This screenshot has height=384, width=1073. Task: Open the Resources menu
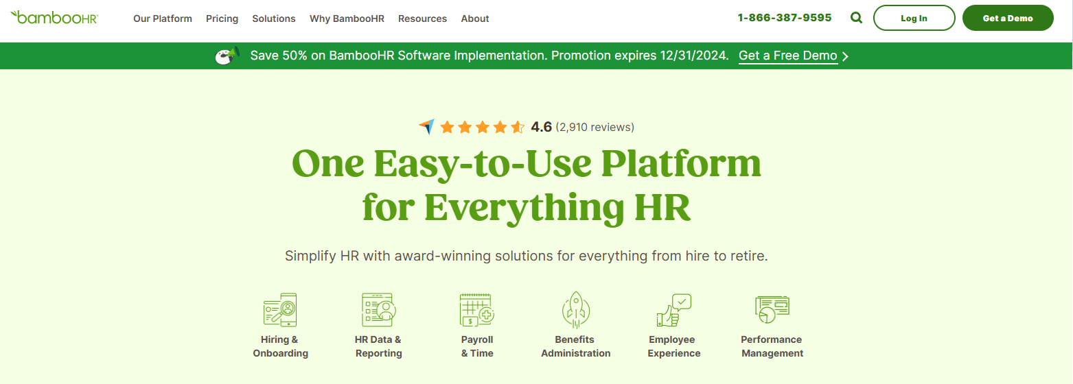(x=422, y=19)
